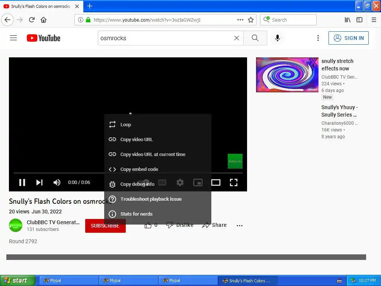Skip to the next video

[39, 182]
